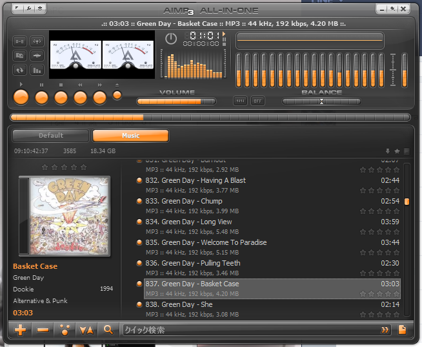Click the magnifier search icon

[108, 330]
